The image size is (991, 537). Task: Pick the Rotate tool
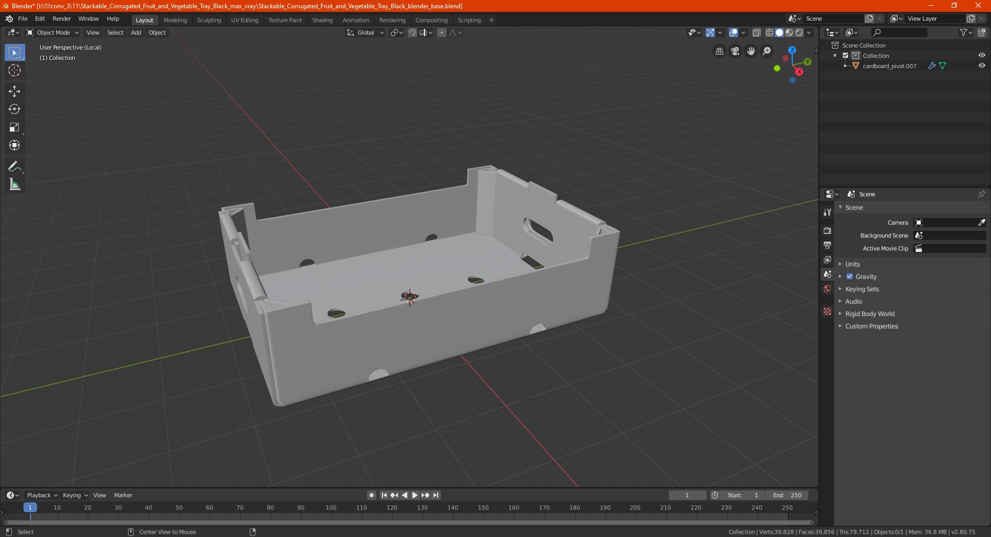[14, 109]
